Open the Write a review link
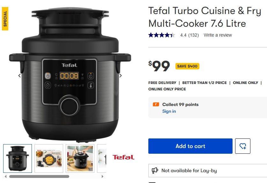Image resolution: width=267 pixels, height=183 pixels. (218, 35)
